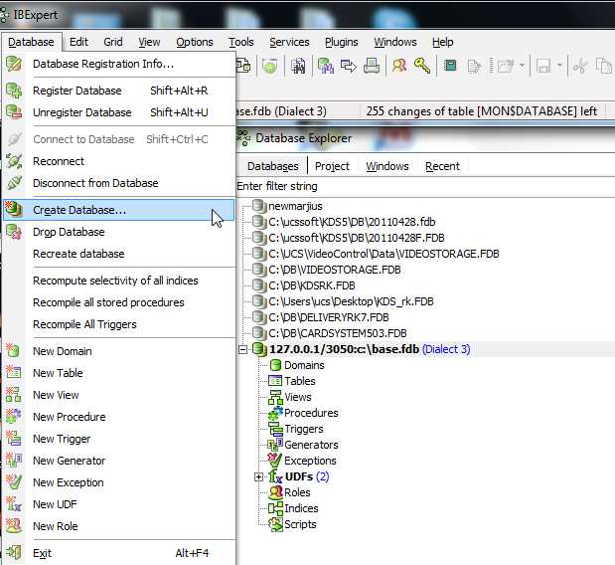Switch to the Project tab

[332, 166]
